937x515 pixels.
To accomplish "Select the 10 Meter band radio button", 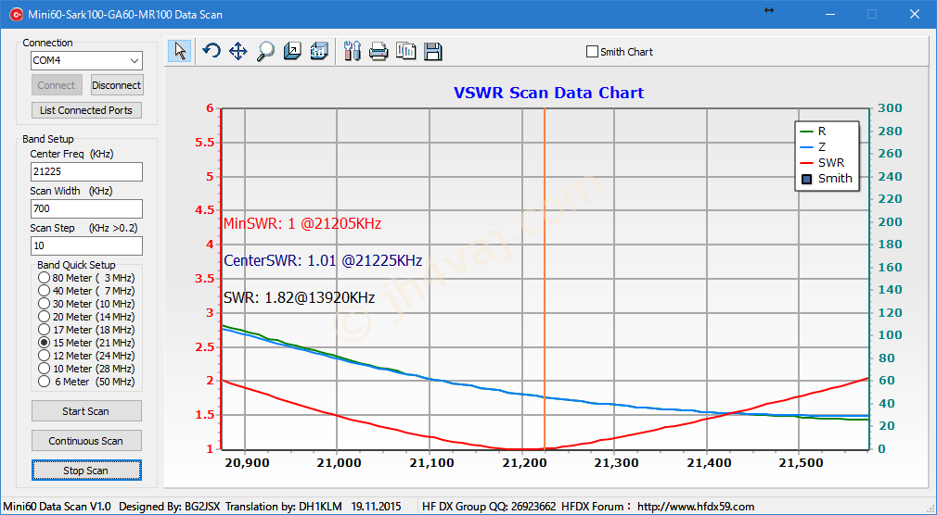I will 44,369.
